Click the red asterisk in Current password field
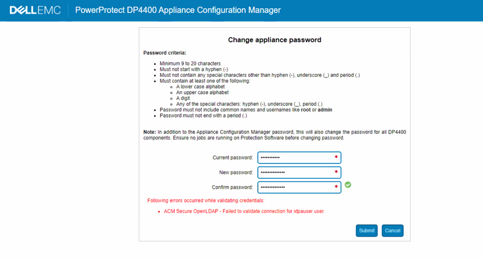The image size is (483, 259). (336, 157)
